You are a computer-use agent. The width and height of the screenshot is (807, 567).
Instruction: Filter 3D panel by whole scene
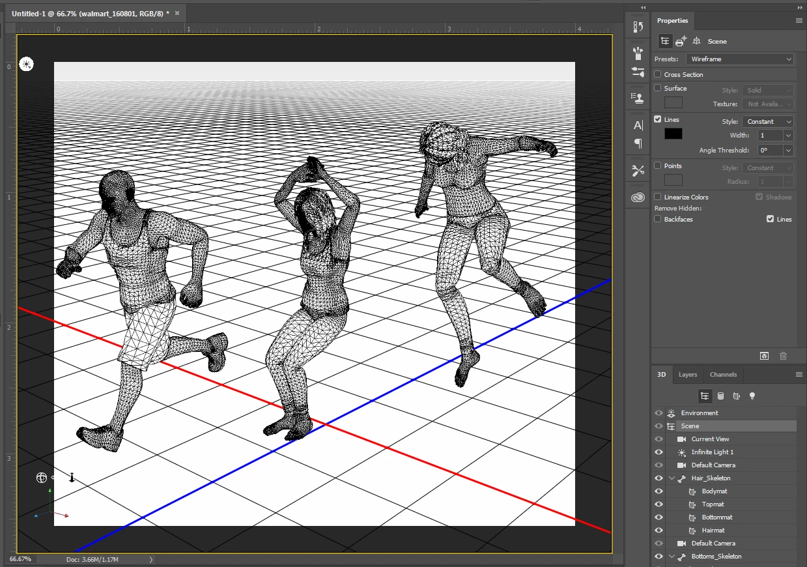705,396
